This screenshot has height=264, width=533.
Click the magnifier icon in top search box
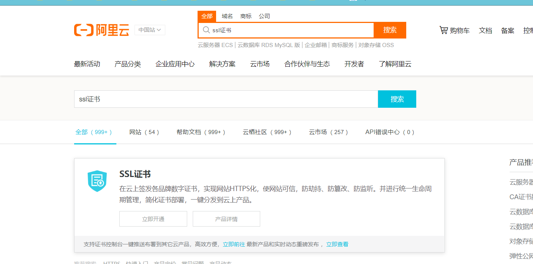pos(206,30)
